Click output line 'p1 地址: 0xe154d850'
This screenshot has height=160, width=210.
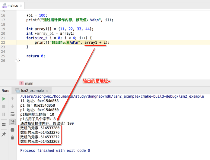tap(39, 110)
